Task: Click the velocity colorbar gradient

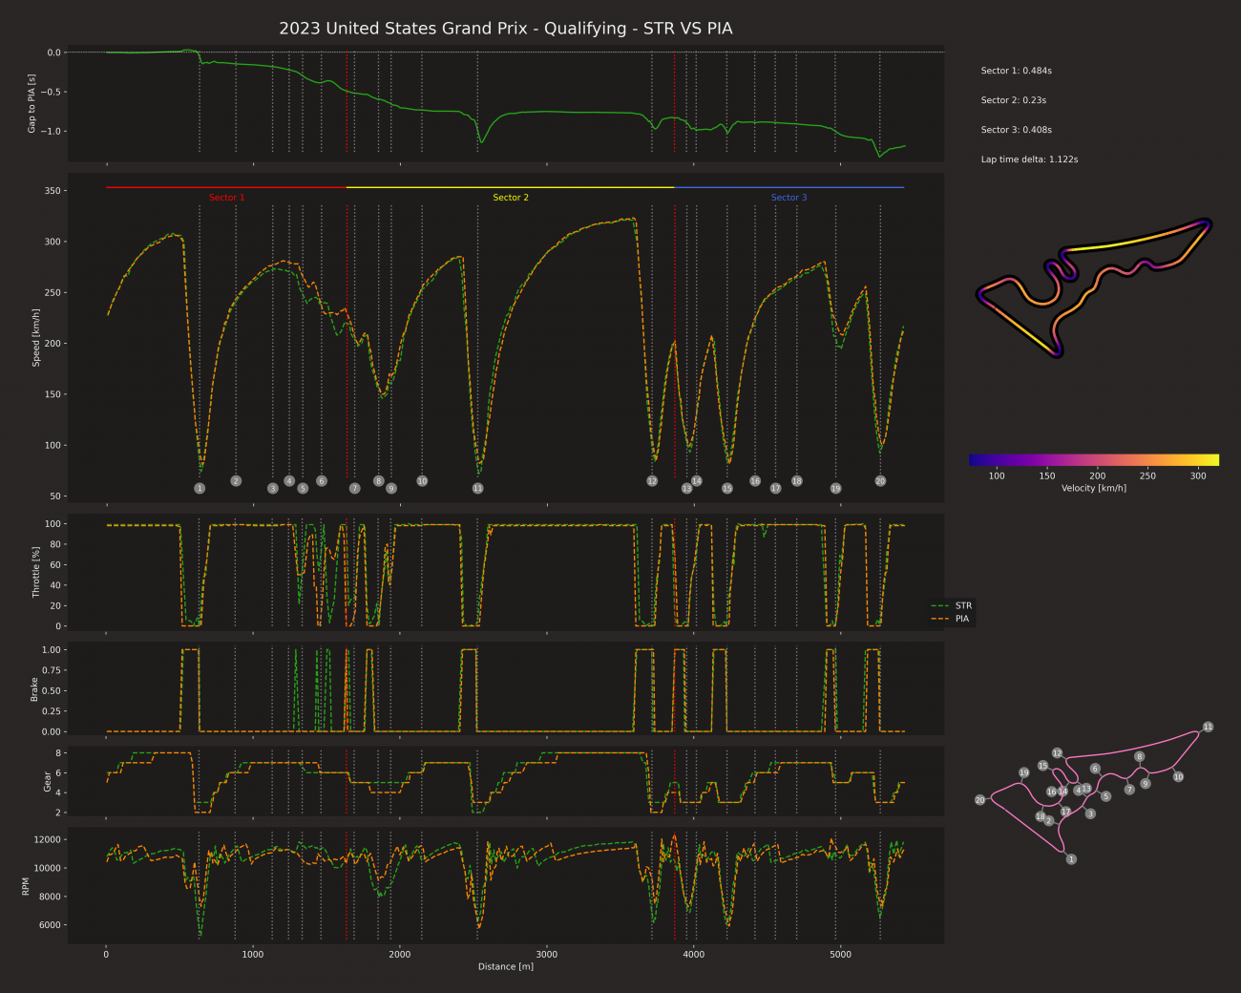Action: point(1093,459)
